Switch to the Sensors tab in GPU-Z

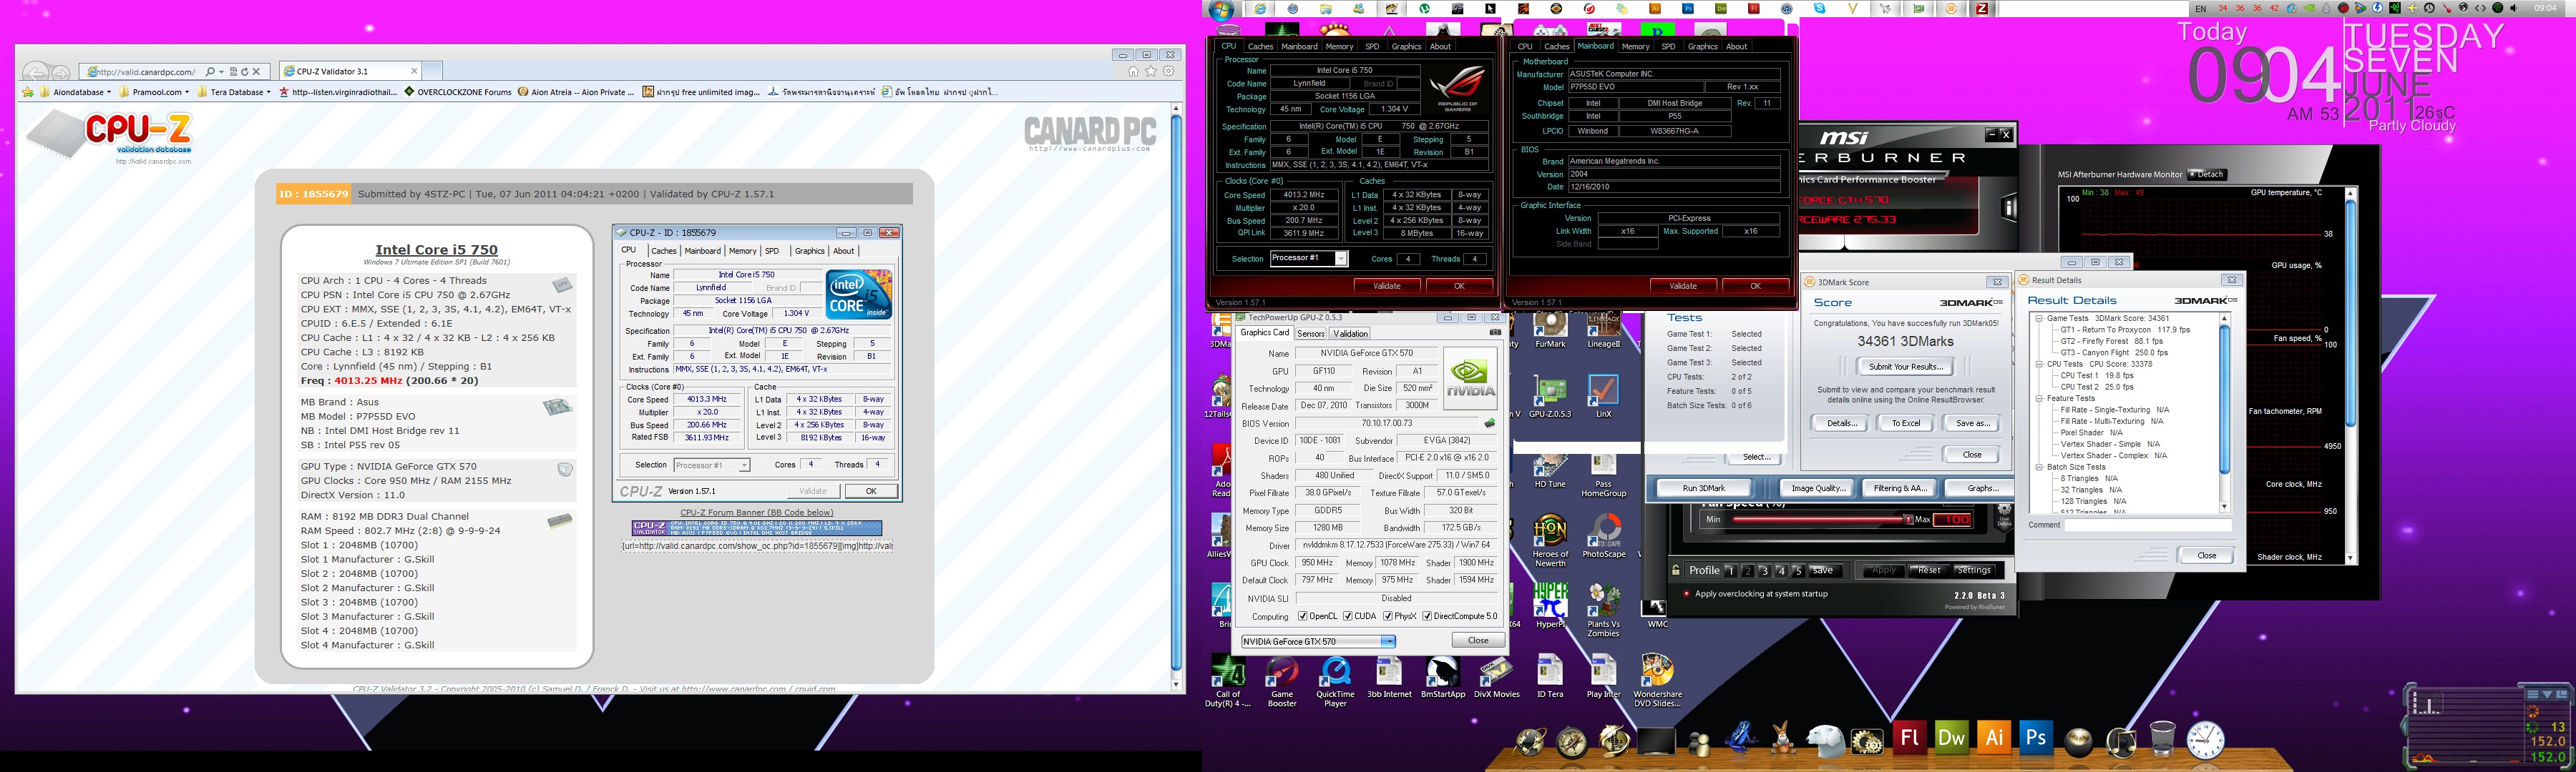tap(1310, 334)
